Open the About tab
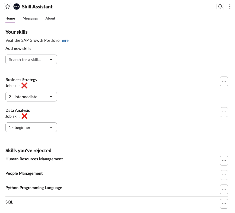The image size is (235, 213). [x=50, y=18]
